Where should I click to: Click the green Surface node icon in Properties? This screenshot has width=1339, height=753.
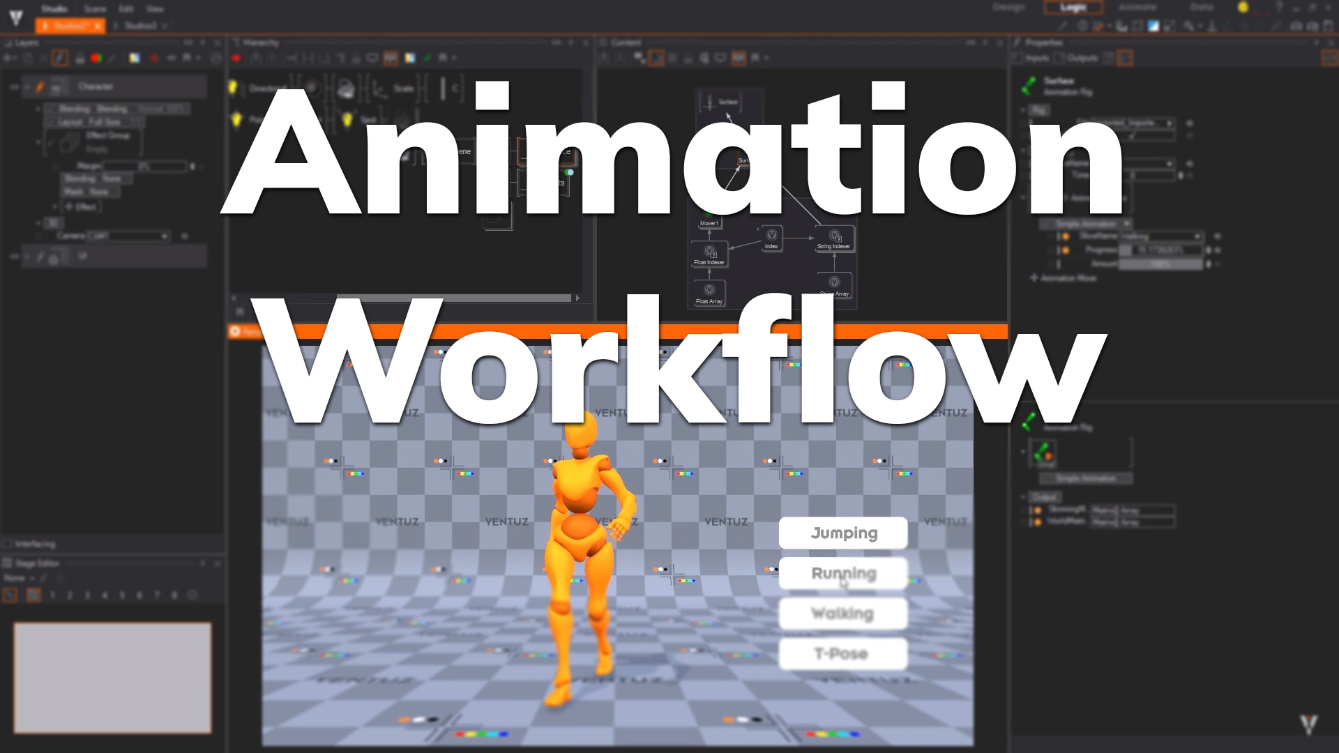(x=1028, y=86)
